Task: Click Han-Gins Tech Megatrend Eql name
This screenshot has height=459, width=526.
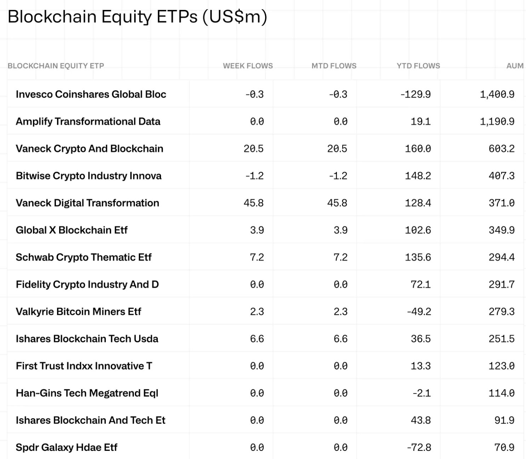Action: point(87,393)
